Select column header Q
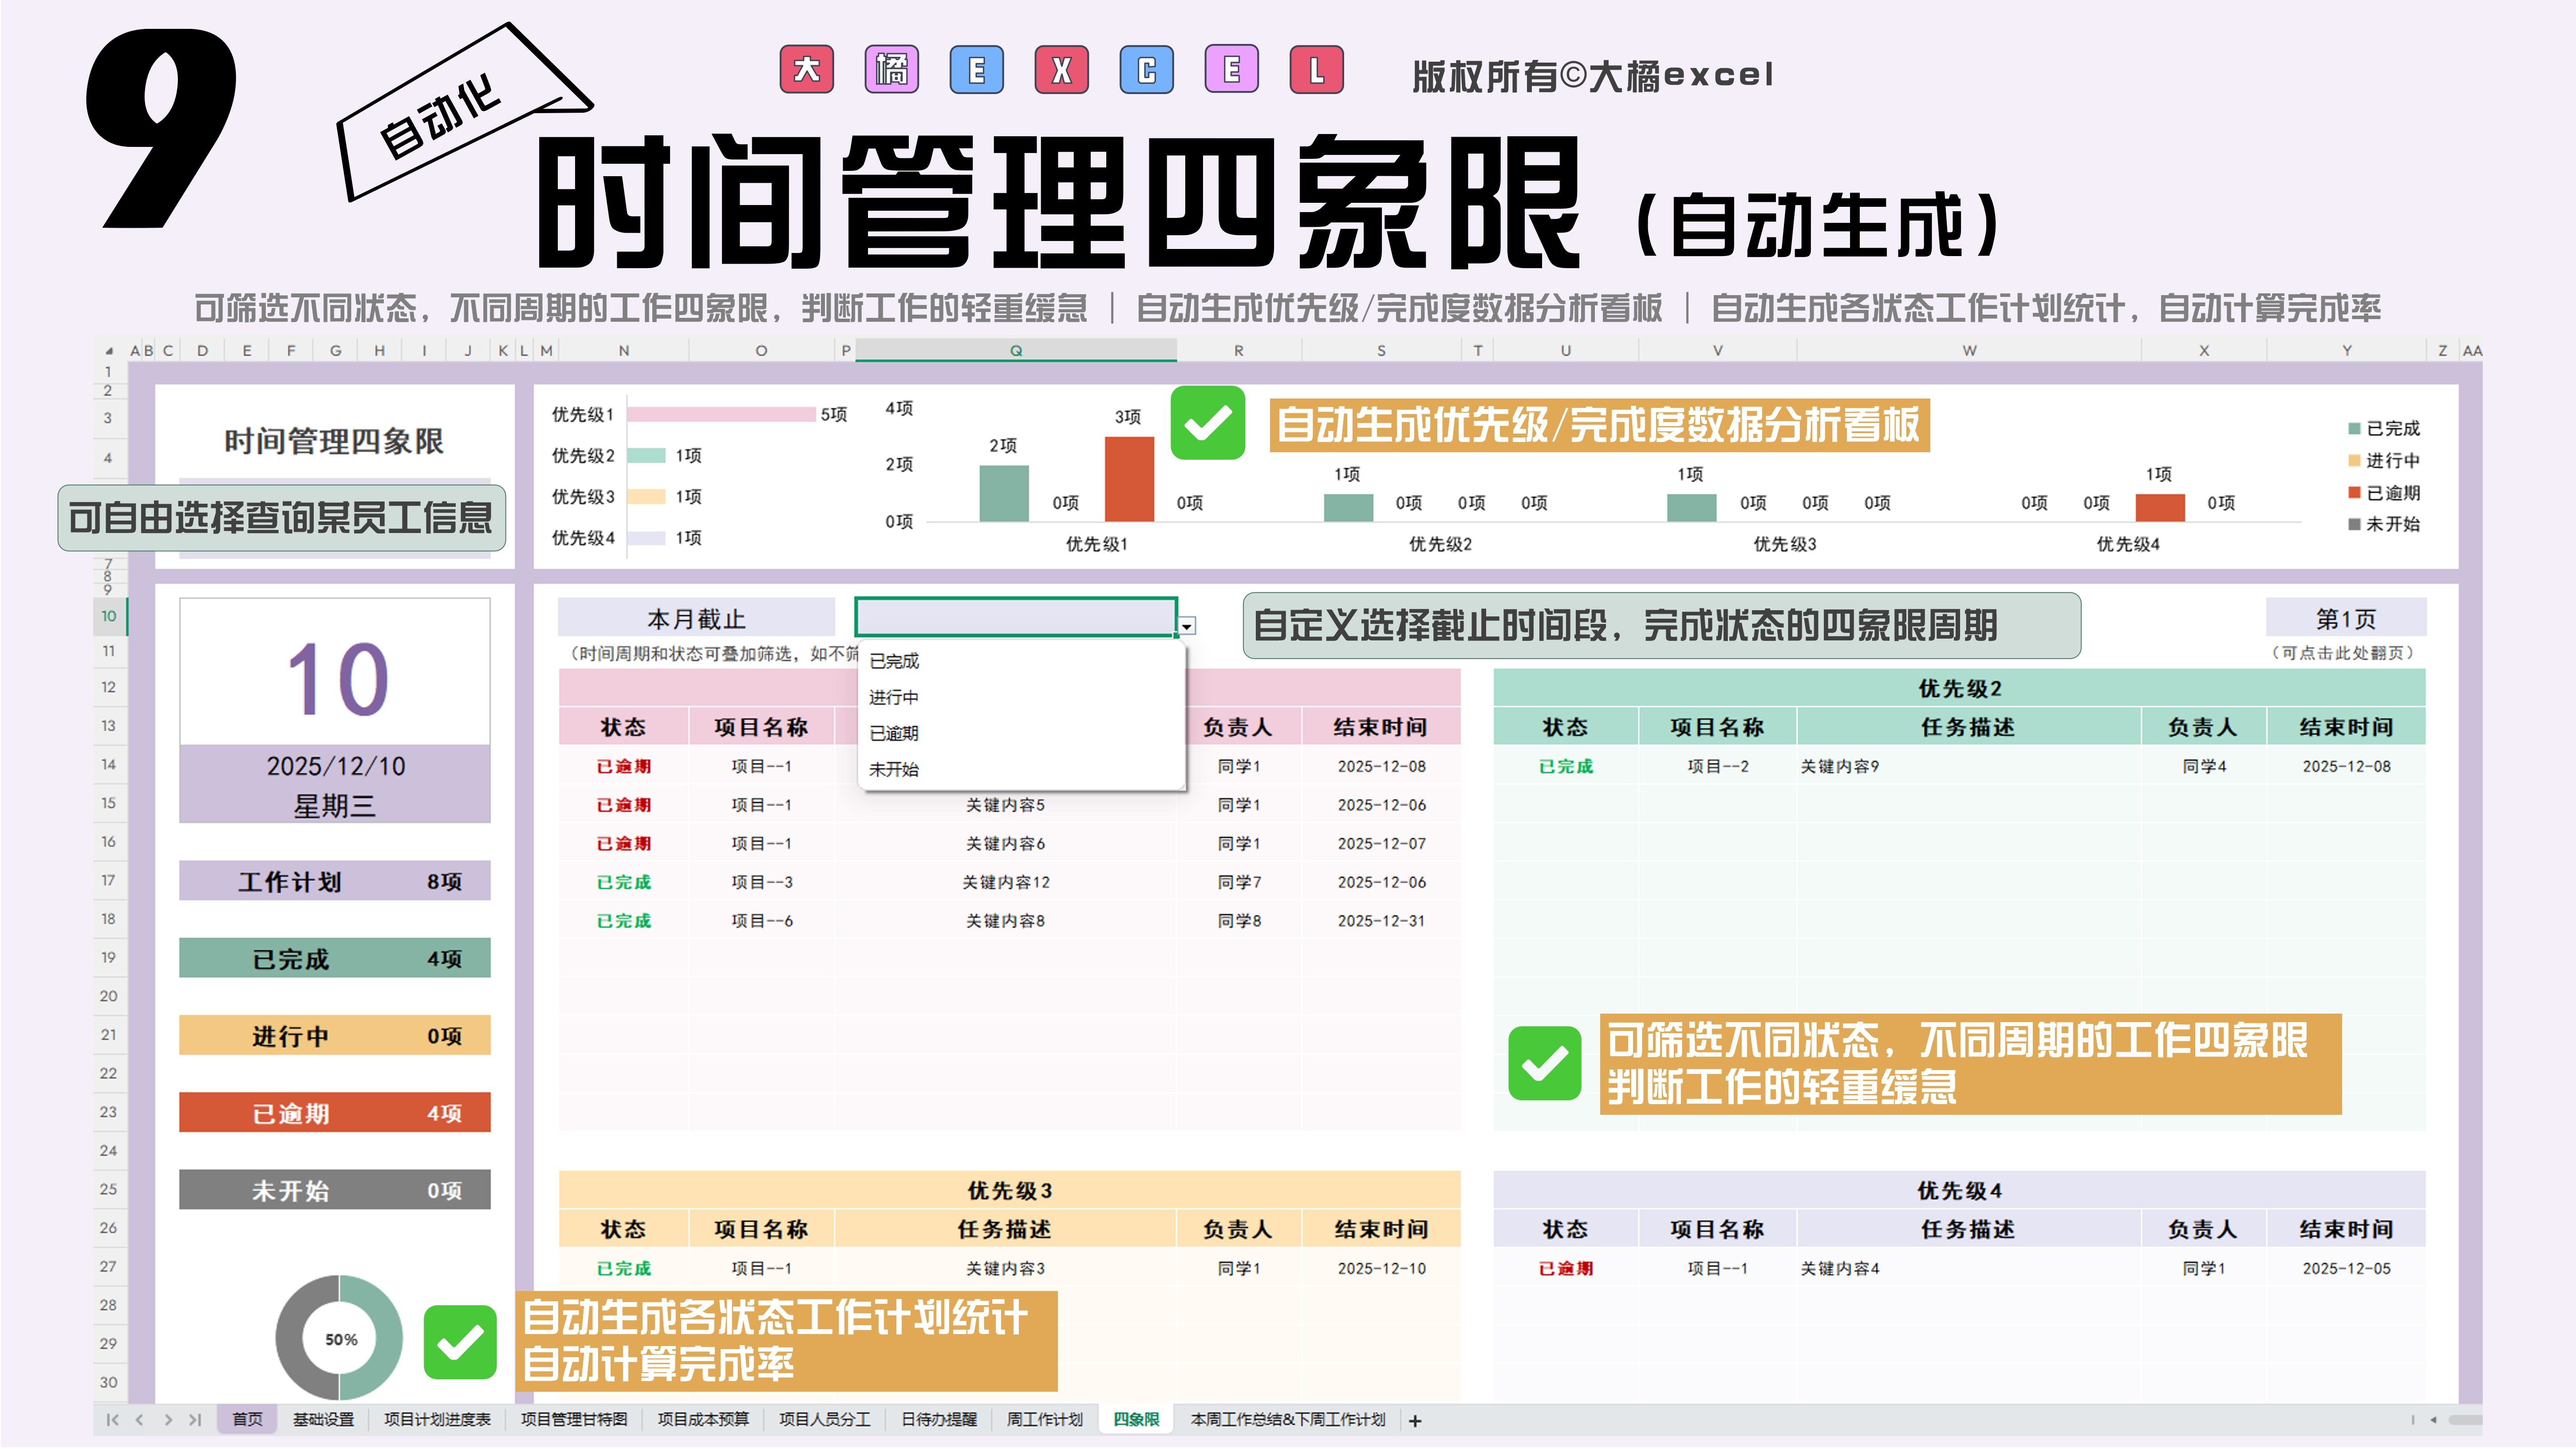The image size is (2576, 1449). [1016, 351]
